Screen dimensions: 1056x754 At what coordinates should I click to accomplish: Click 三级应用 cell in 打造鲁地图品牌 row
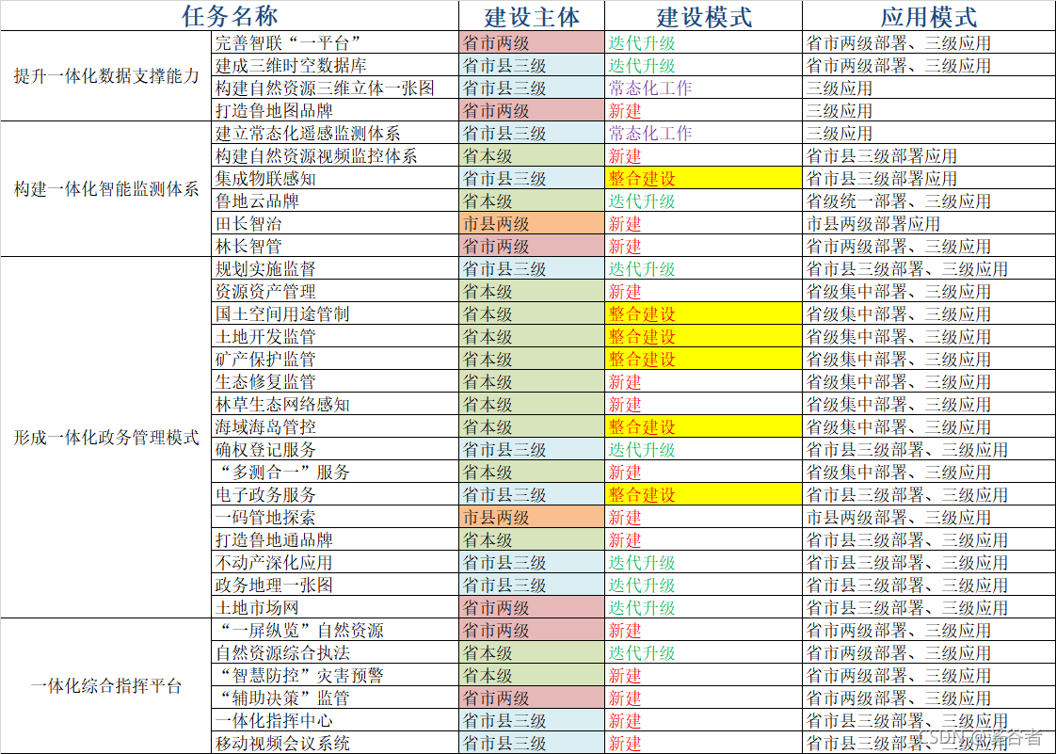[x=929, y=110]
